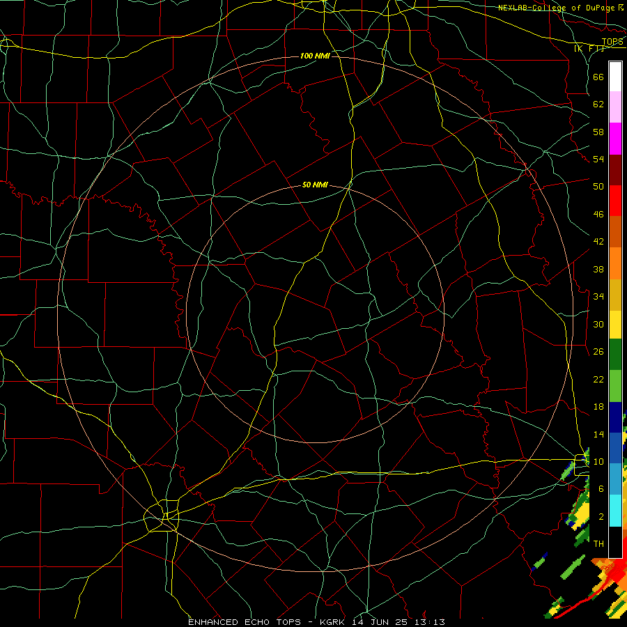Select the bright red 50 kft swatch
This screenshot has width=627, height=627.
pyautogui.click(x=615, y=201)
